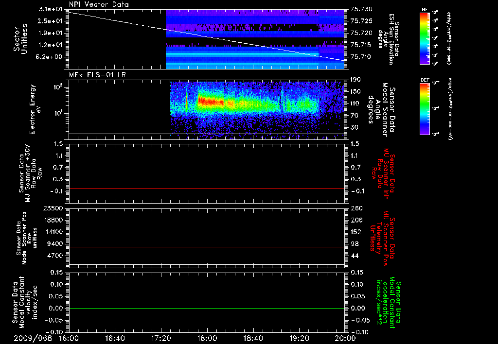Click the 75.710 sun elevation tick value
Image resolution: width=498 pixels, height=344 pixels.
click(x=361, y=57)
